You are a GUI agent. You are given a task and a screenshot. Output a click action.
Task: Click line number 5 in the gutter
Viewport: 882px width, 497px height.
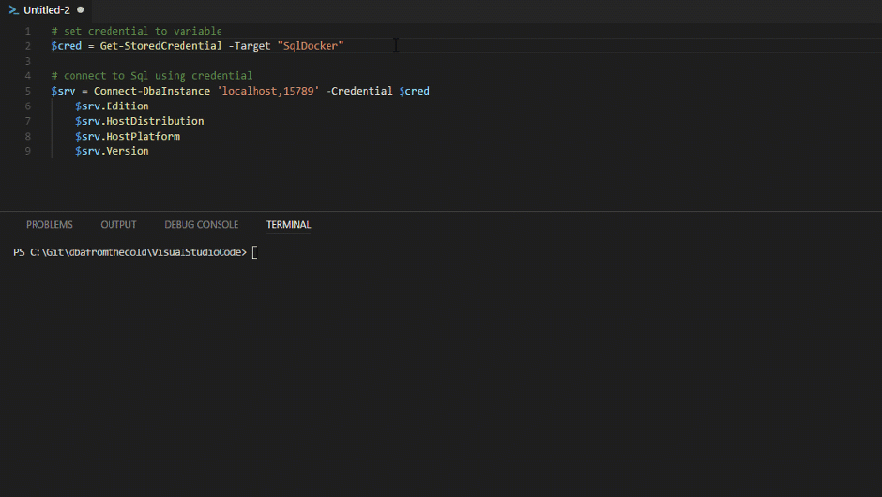click(28, 91)
